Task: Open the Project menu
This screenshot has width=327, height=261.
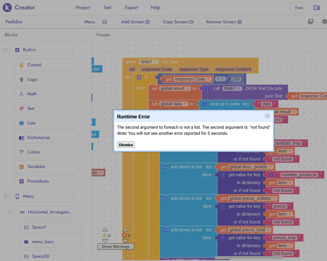Action: click(x=83, y=7)
